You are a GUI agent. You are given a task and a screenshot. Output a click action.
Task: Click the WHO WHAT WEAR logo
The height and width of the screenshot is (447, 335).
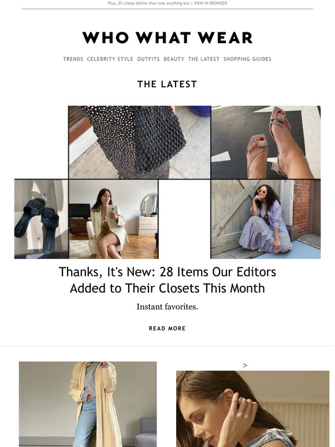click(x=167, y=38)
